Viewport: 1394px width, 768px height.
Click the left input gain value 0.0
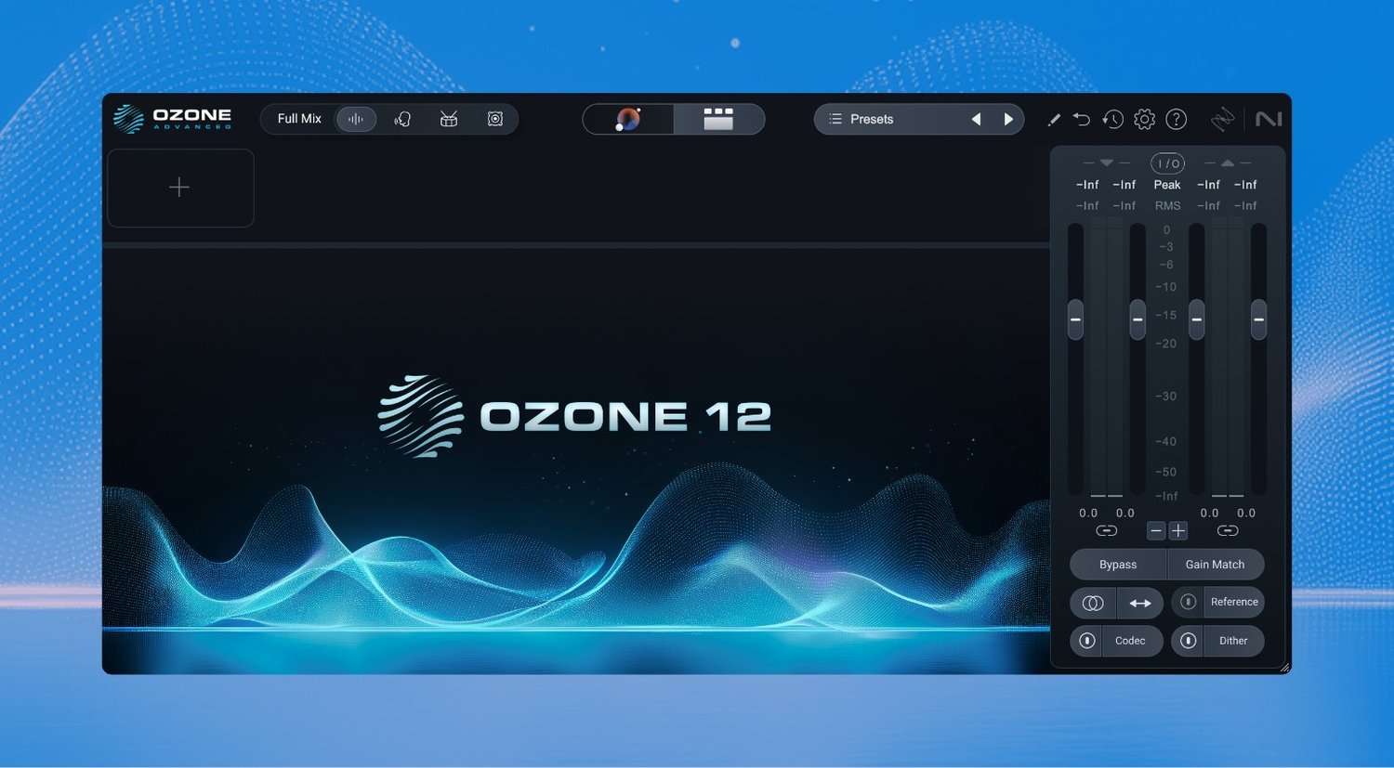pyautogui.click(x=1088, y=513)
